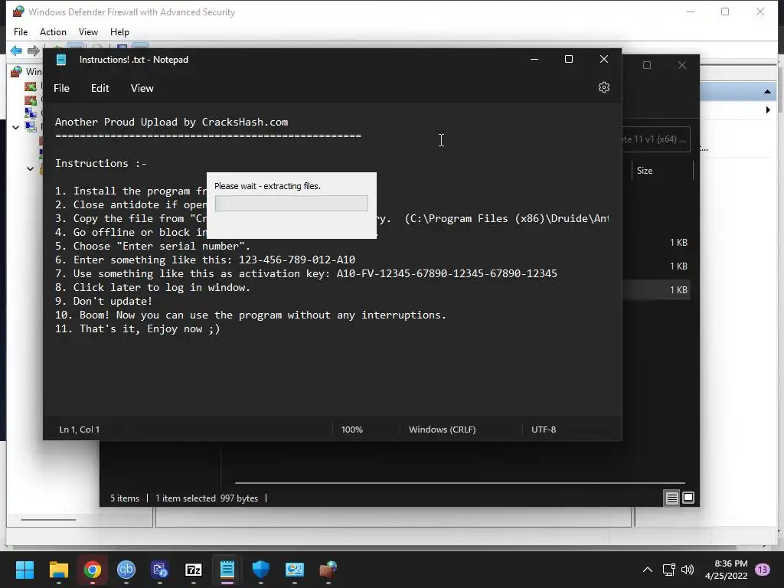784x588 pixels.
Task: Click Ln 1, Col 1 status indicator
Action: 79,430
